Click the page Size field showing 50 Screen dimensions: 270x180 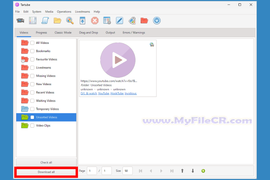tap(127, 171)
